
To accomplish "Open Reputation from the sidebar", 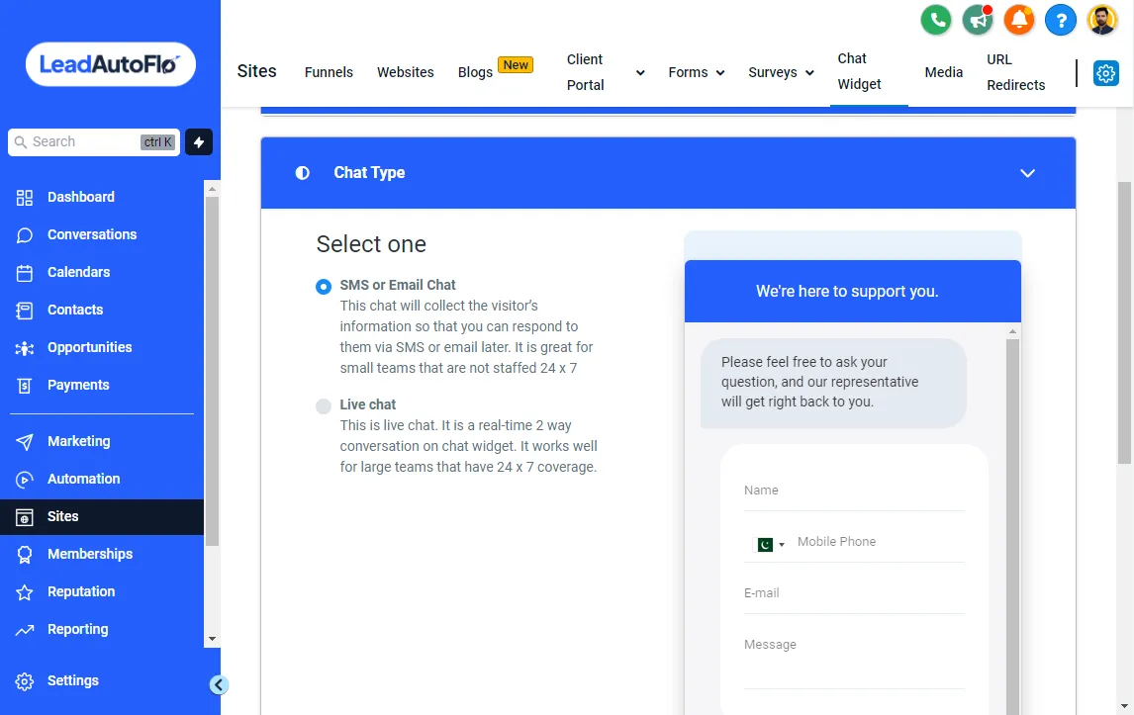I will (81, 592).
